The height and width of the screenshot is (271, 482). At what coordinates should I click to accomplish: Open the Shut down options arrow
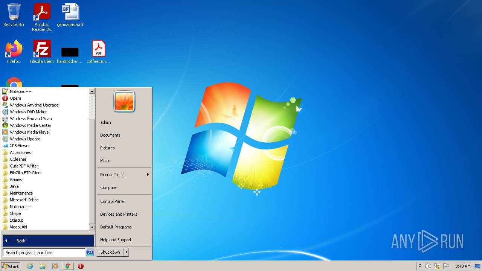click(127, 252)
